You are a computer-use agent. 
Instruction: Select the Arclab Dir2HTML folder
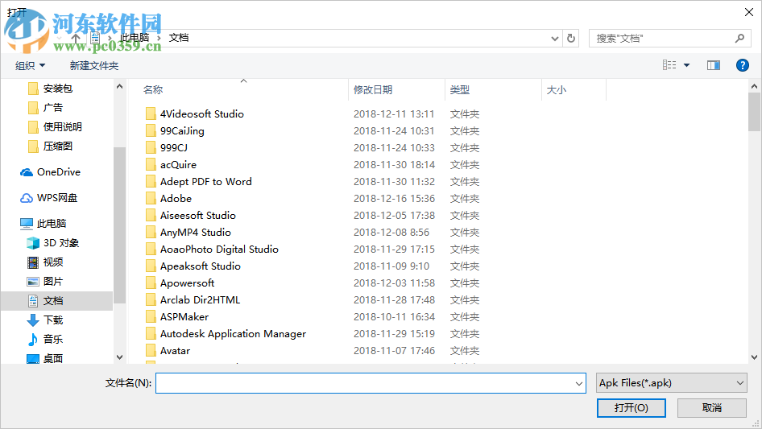[x=200, y=299]
